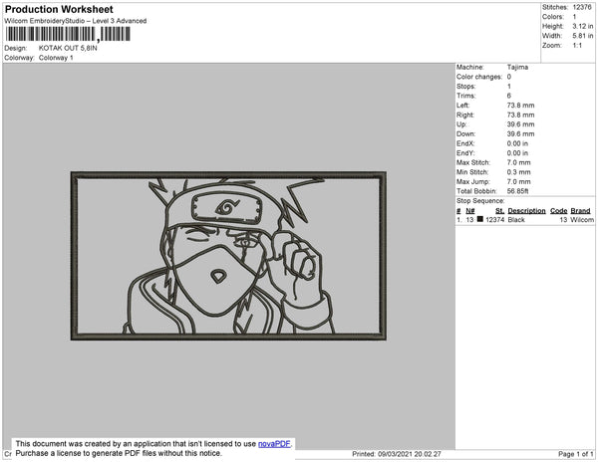Select the Height value 3.12 in
This screenshot has width=598, height=462.
coord(583,26)
